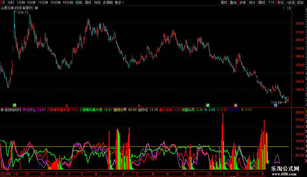This screenshot has width=307, height=177.
Task: Click the 220.0 price axis label
Action: pos(300,23)
